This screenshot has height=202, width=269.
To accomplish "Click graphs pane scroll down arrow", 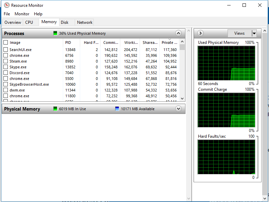I will [265, 199].
